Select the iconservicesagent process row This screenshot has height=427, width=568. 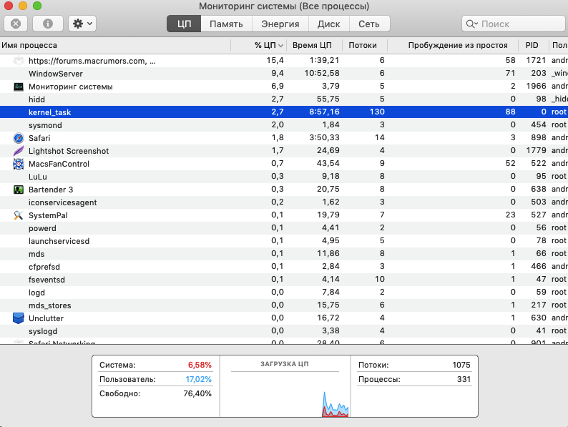284,202
